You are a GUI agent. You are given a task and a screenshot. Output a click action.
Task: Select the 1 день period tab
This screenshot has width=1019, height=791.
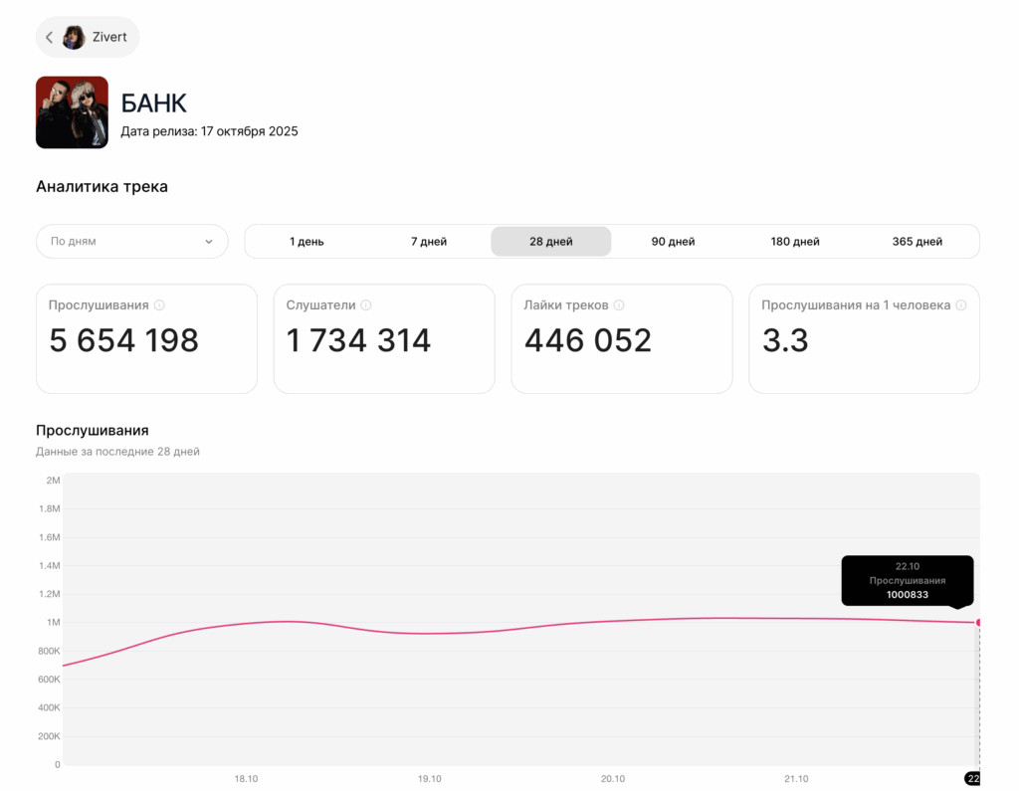[x=306, y=242]
